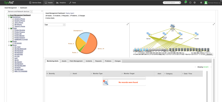Collapse the Server tree group
Image resolution: width=222 pixels, height=102 pixels.
(x=9, y=45)
